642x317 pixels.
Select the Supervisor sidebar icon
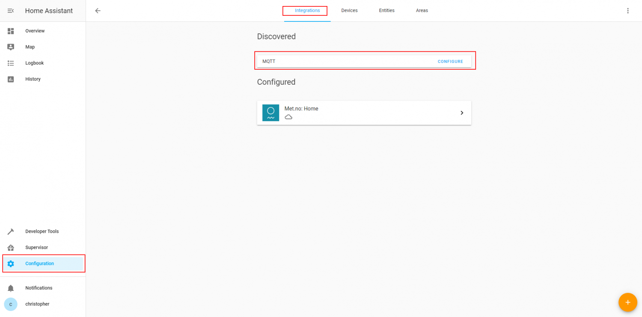click(x=10, y=247)
